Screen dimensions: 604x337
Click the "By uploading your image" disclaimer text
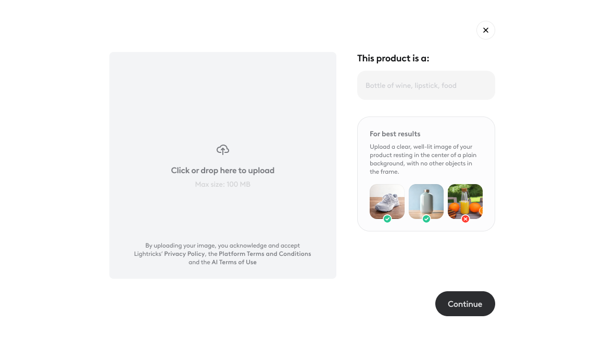[223, 245]
